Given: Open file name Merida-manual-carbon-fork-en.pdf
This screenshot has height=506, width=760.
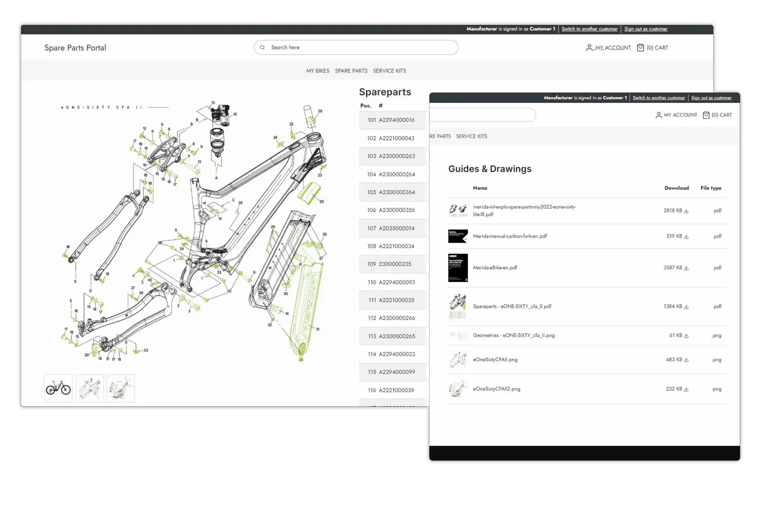Looking at the screenshot, I should pyautogui.click(x=510, y=236).
